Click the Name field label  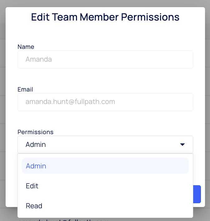[26, 47]
